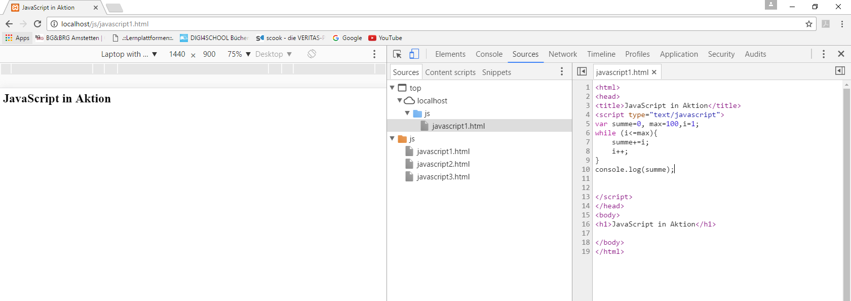Activate the inspect element picker icon
851x301 pixels.
tap(397, 54)
